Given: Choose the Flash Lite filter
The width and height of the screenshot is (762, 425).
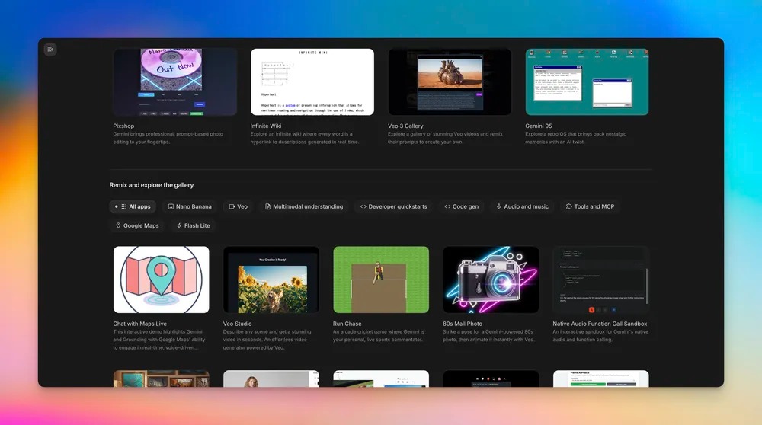Looking at the screenshot, I should (193, 225).
